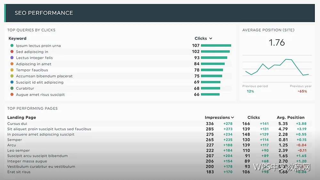Viewport: 320px width, 180px height.
Task: Click the TOP QUERIES BY CLICKS heading
Action: click(x=31, y=30)
